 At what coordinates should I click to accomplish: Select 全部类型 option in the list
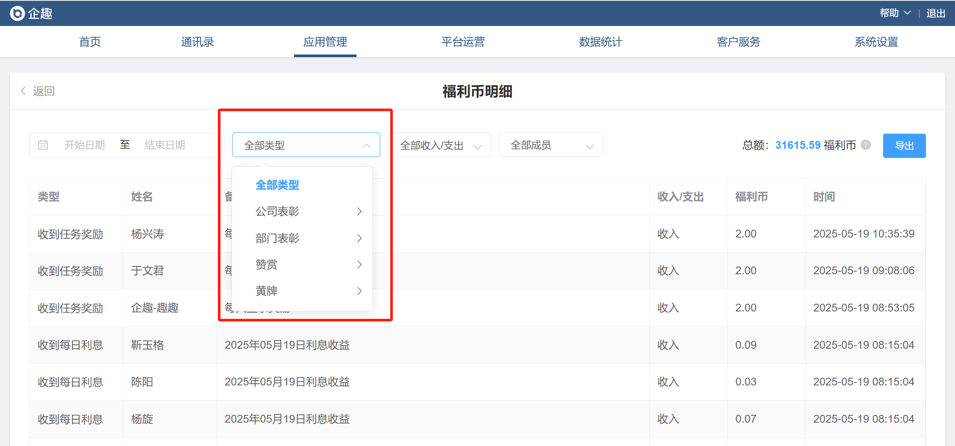(277, 185)
